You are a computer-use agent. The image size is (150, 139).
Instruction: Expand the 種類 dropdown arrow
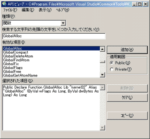(x=63, y=23)
